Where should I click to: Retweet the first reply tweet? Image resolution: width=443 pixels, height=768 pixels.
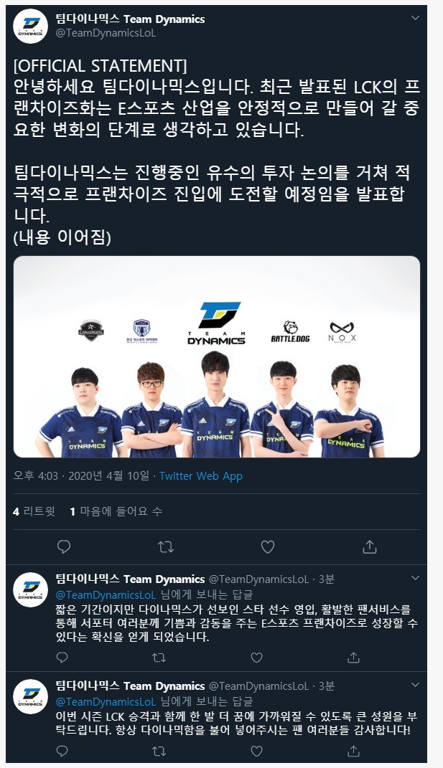159,658
